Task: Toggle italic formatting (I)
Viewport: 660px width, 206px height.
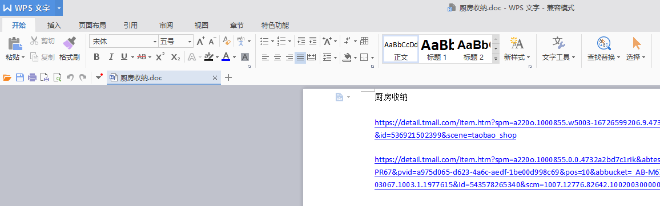Action: click(x=111, y=57)
